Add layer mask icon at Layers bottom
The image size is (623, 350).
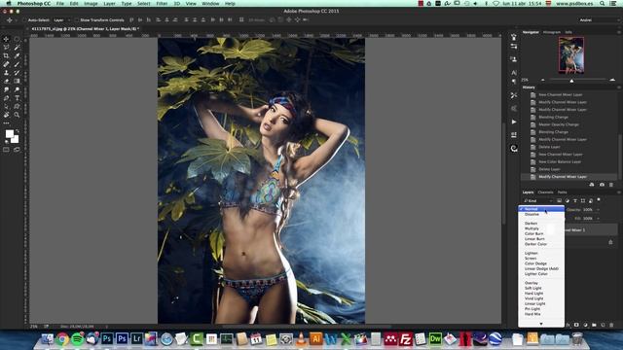pyautogui.click(x=576, y=325)
